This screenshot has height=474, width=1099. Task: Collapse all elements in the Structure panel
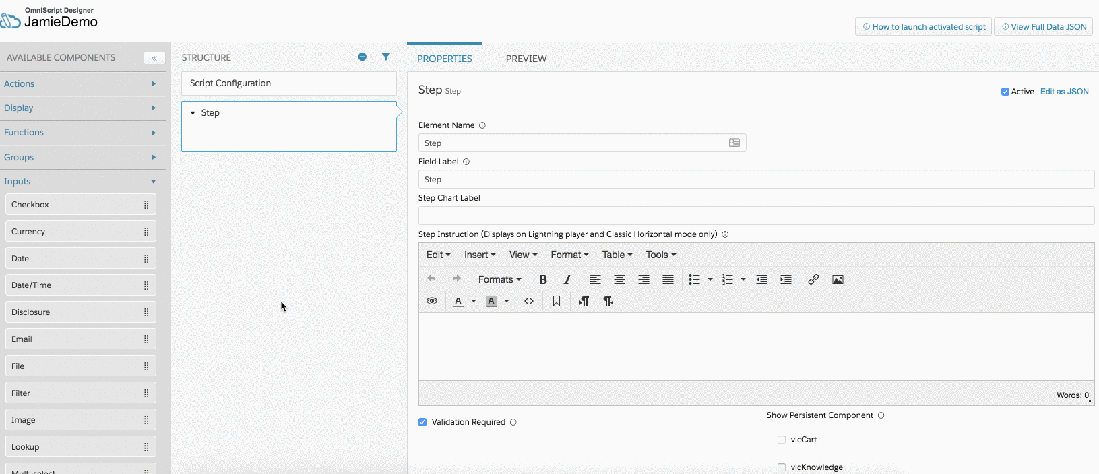pyautogui.click(x=363, y=57)
